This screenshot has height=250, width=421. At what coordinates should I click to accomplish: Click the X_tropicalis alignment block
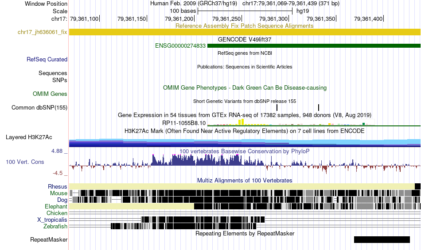[x=203, y=220]
